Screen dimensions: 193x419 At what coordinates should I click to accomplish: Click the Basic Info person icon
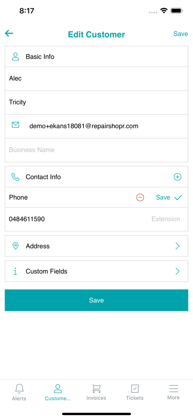[16, 57]
